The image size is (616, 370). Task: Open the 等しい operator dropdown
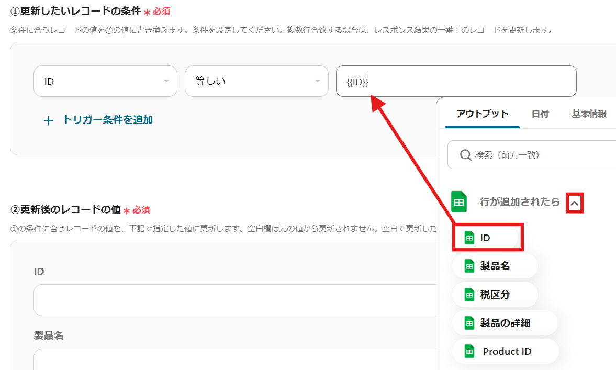click(256, 81)
